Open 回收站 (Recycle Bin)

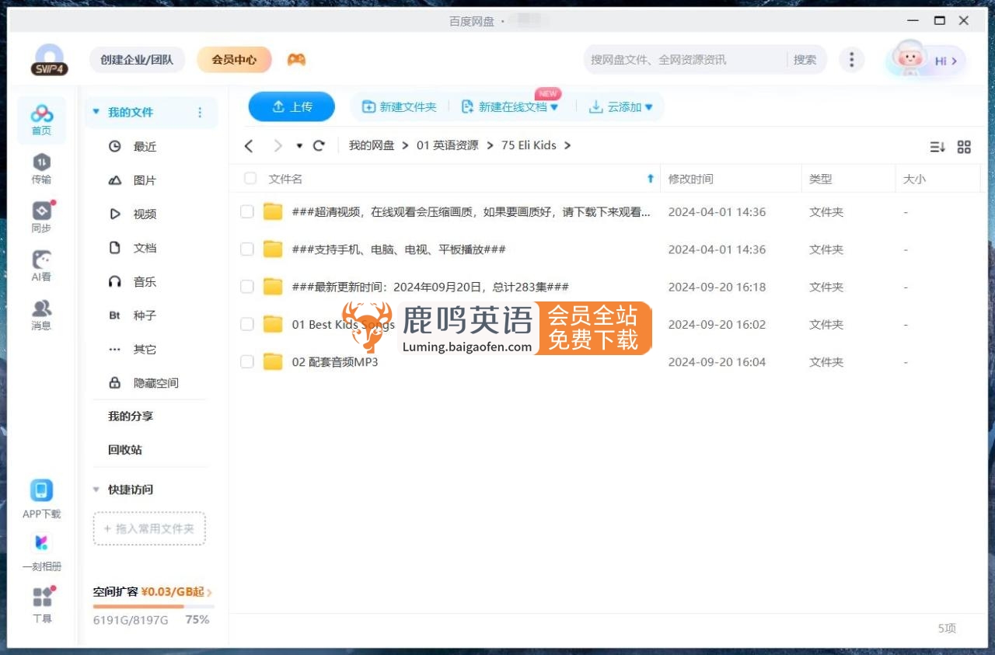coord(125,450)
